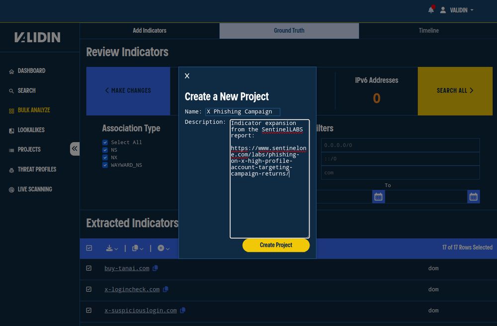Expand the VALIDIN account dropdown arrow

(472, 10)
